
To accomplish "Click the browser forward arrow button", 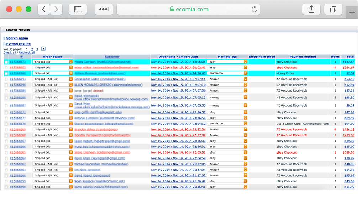I will (56, 10).
